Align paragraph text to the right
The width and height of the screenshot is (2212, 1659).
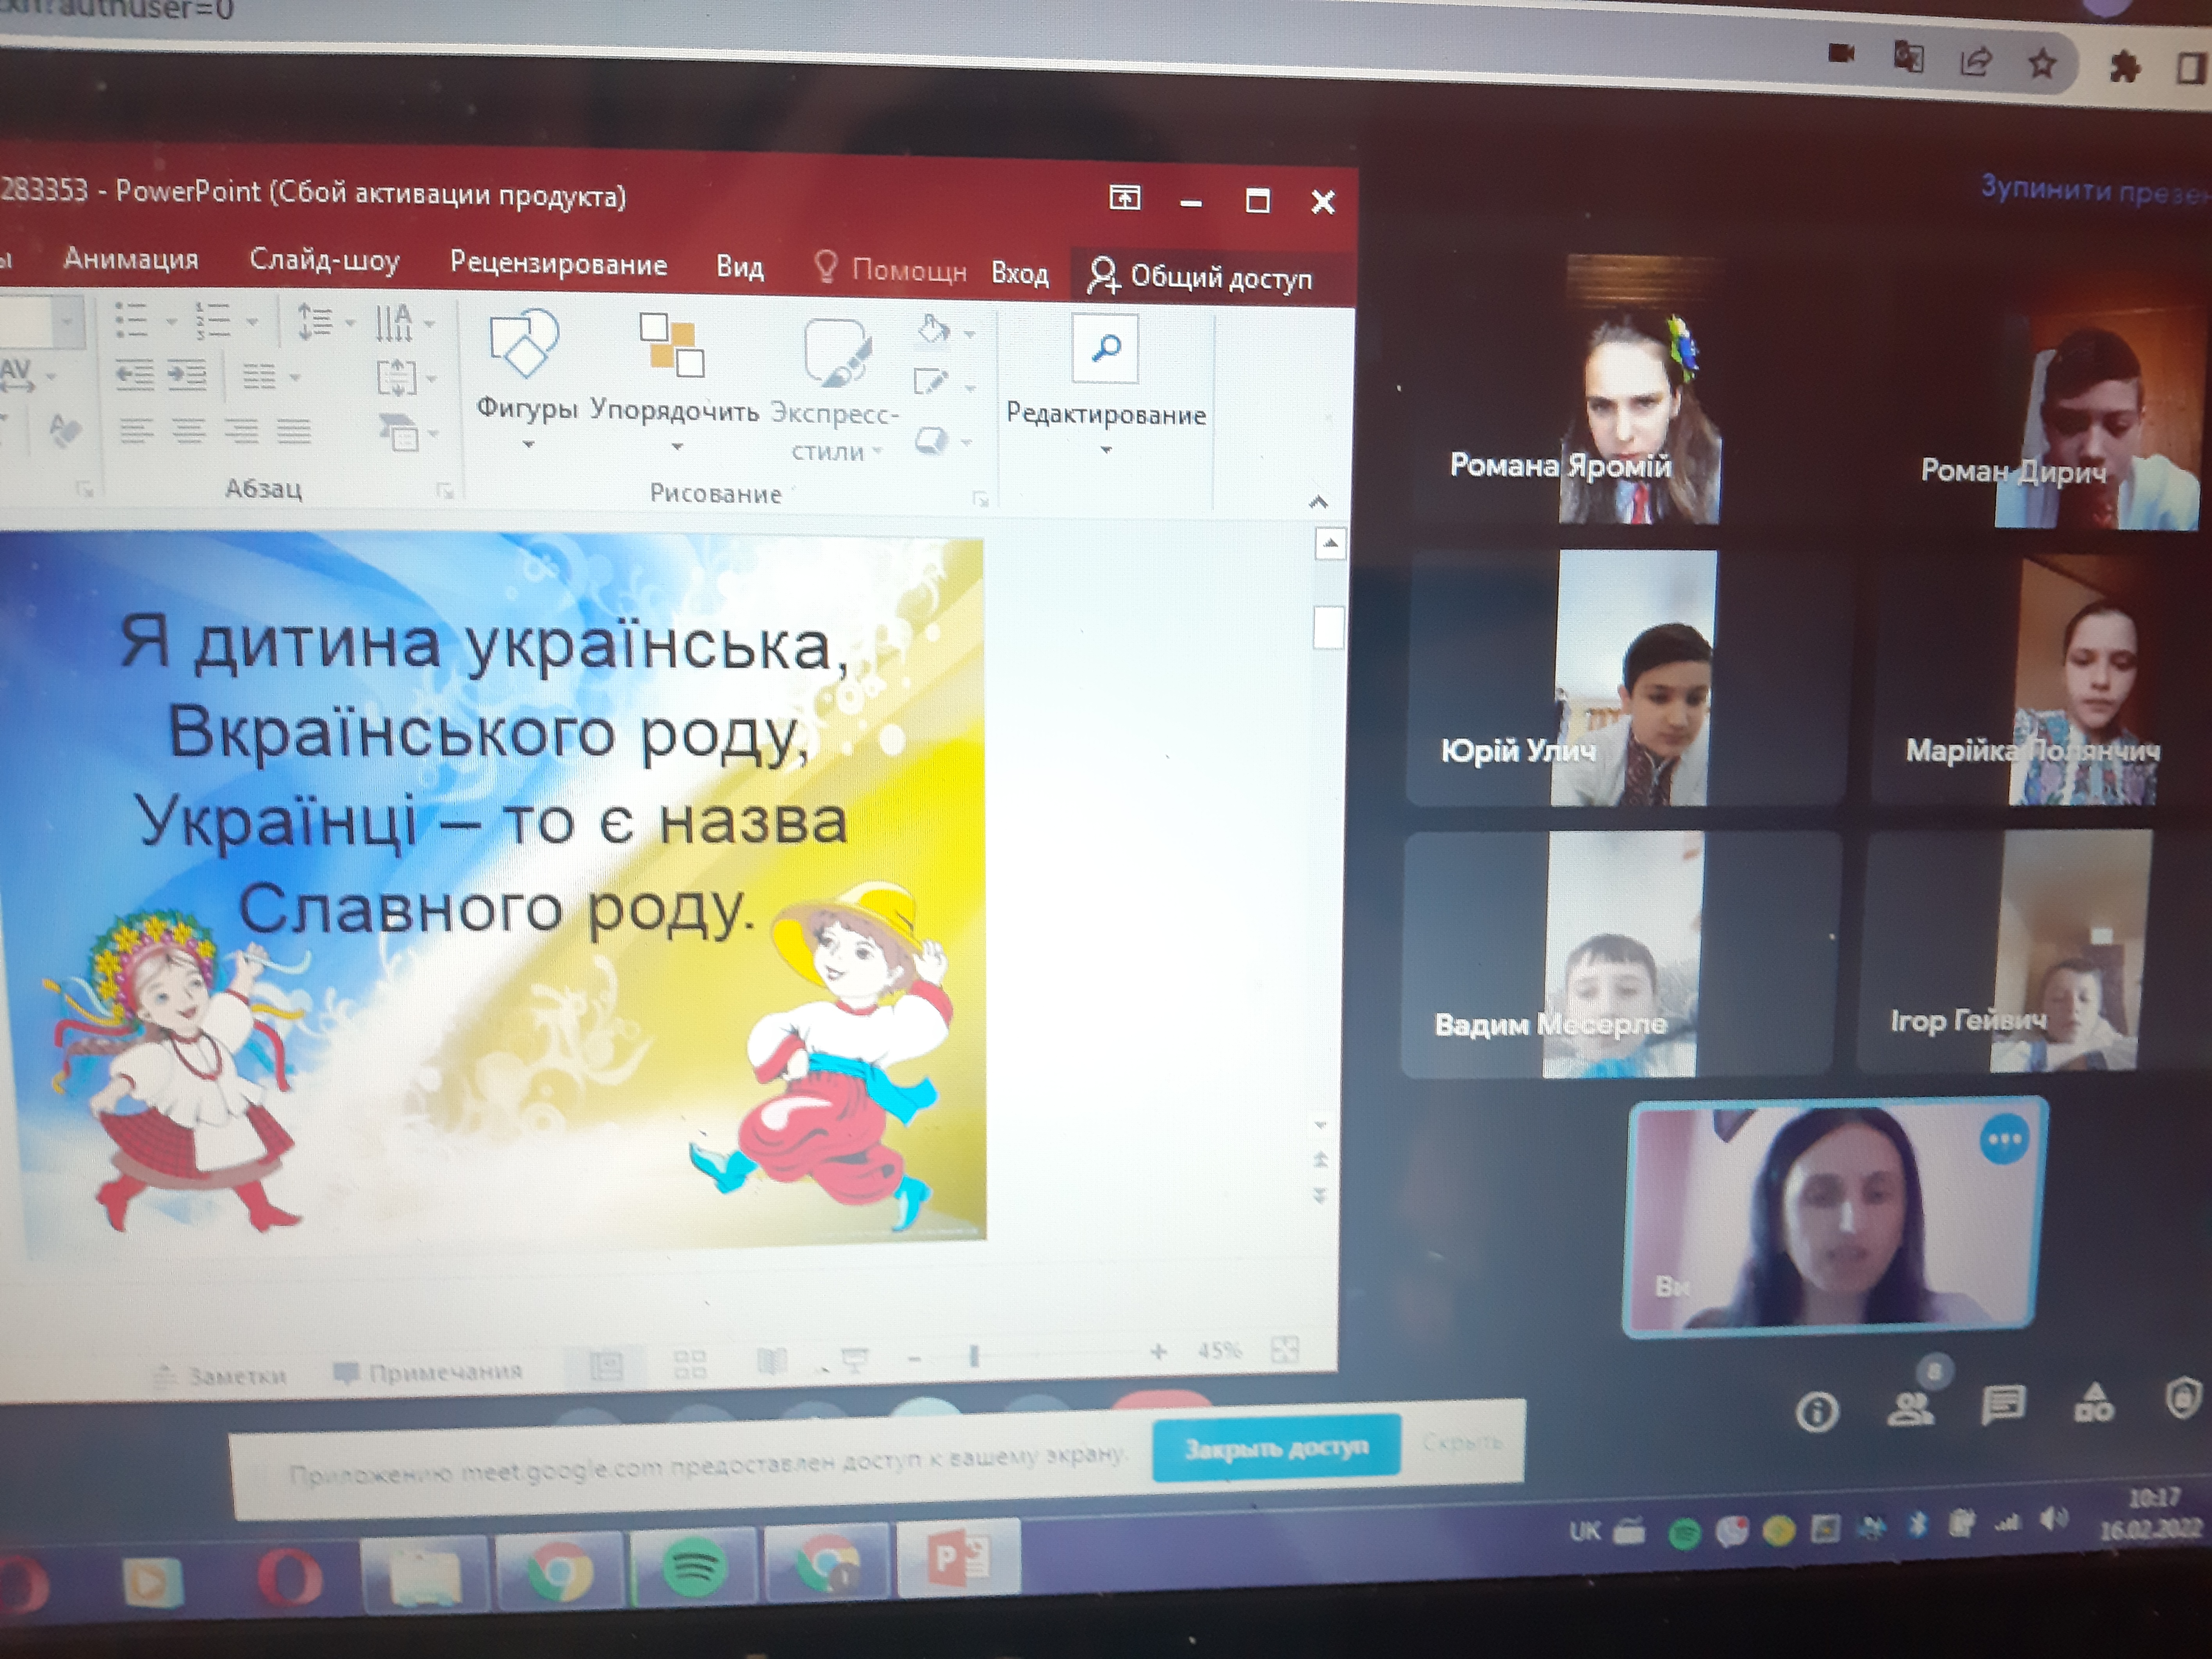(241, 432)
